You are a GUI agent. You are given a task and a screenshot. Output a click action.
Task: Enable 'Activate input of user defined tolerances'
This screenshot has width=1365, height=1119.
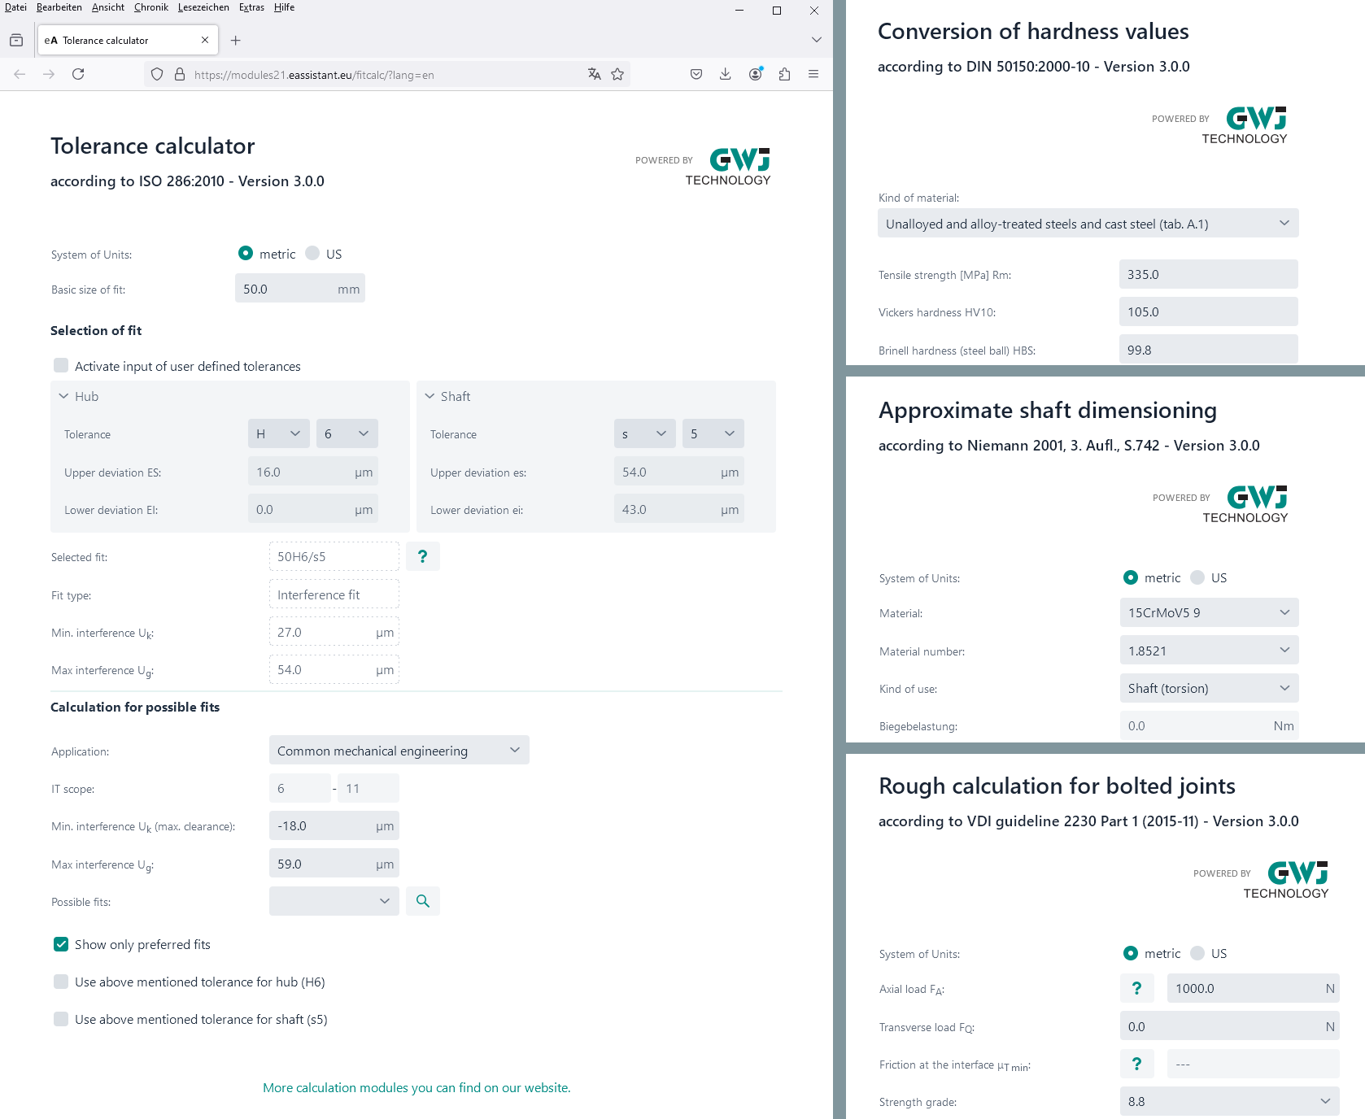(x=61, y=366)
